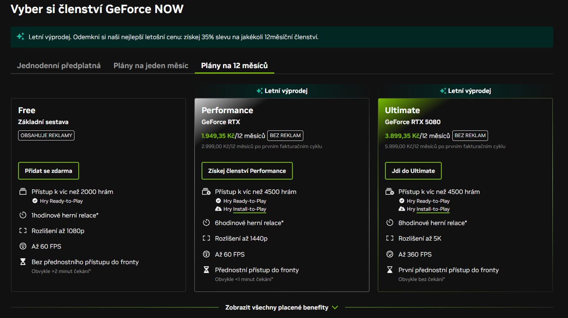Click the gauge icon beside Až 360 FPS

(390, 254)
